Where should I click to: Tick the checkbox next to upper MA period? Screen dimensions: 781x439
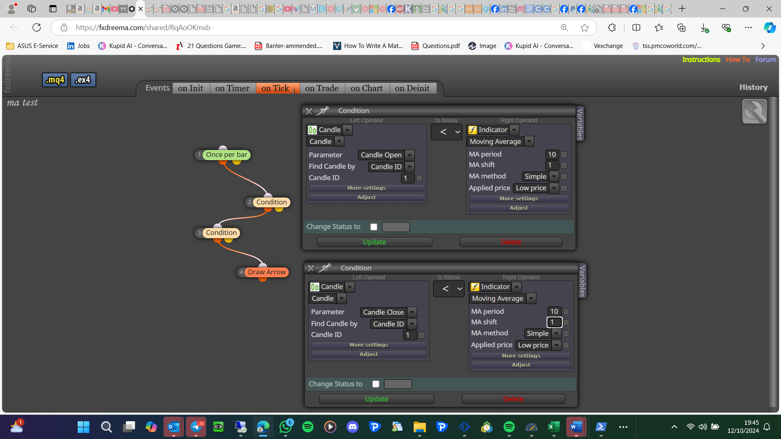coord(564,155)
